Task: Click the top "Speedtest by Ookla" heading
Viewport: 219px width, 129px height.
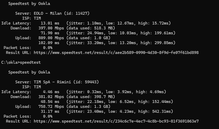Action: coord(29,4)
